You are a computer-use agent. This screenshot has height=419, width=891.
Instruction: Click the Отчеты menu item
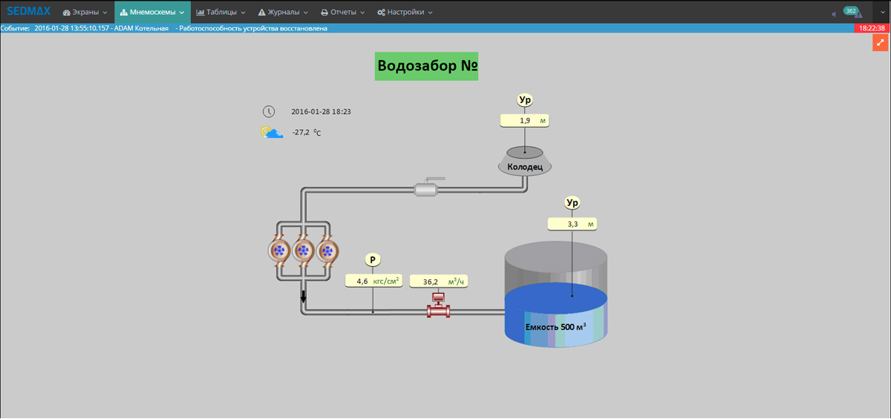[342, 12]
